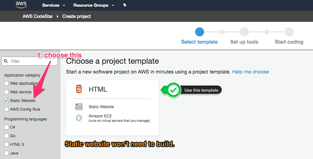Screen dimensions: 313x159
Task: Select the Start coding step circle
Action: [289, 32]
